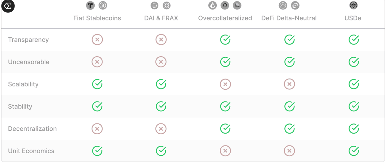Image resolution: width=385 pixels, height=162 pixels.
Task: Click the DeFi Delta-Neutral column label
Action: click(289, 18)
